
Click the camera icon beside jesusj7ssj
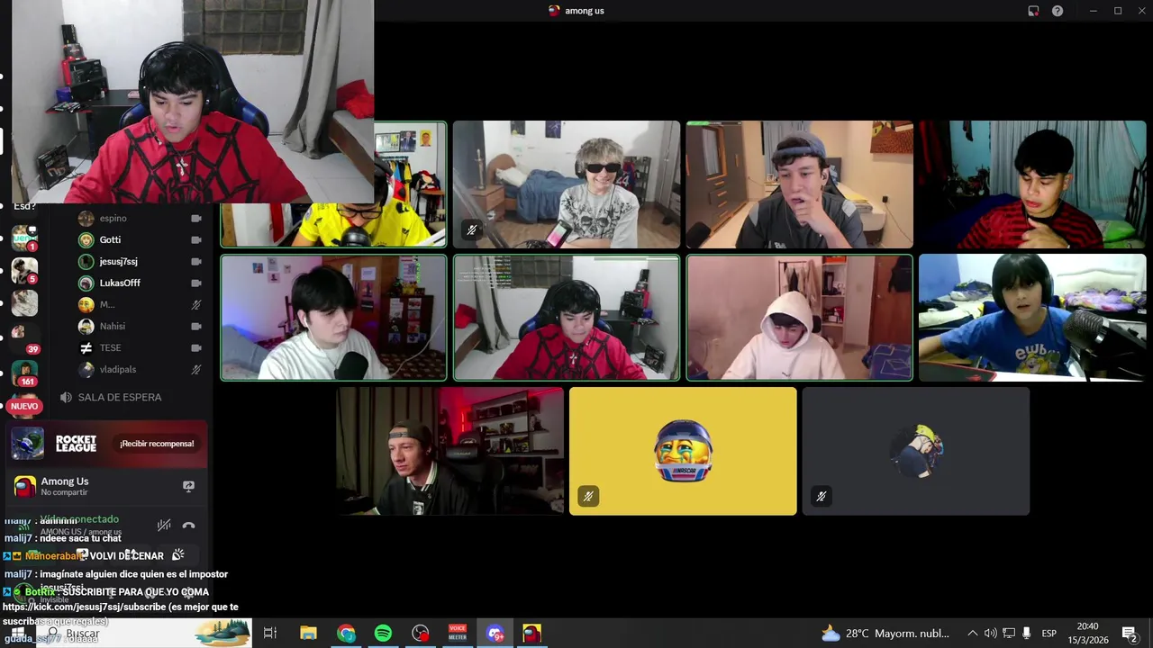[x=195, y=261]
